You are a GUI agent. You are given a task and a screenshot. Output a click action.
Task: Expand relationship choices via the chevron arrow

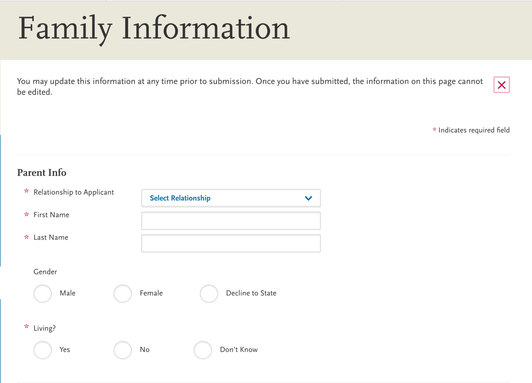(x=308, y=198)
